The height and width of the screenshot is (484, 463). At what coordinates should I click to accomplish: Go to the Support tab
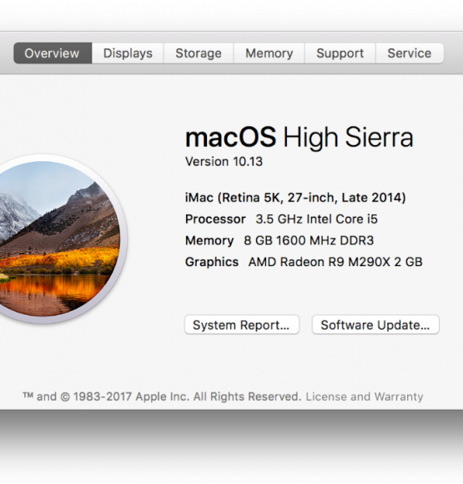coord(340,53)
